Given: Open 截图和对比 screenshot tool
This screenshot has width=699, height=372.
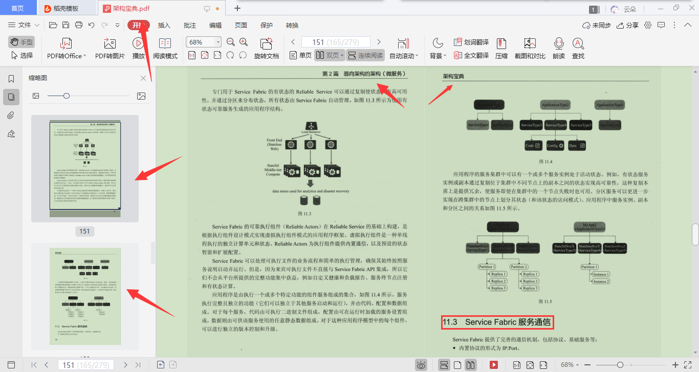Looking at the screenshot, I should tap(530, 49).
